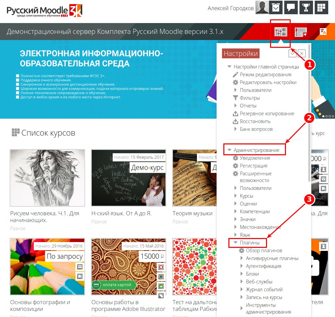Click the tag icon on the 15000 ₽ card

point(161,296)
